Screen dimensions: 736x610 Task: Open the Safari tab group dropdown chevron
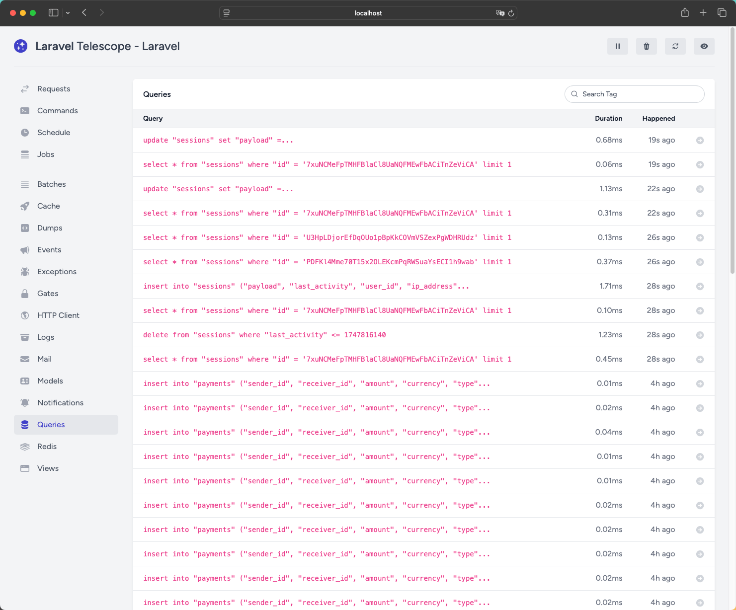68,13
